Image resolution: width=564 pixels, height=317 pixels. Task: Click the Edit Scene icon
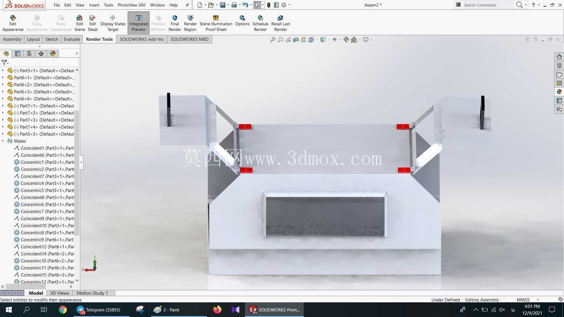[x=80, y=23]
